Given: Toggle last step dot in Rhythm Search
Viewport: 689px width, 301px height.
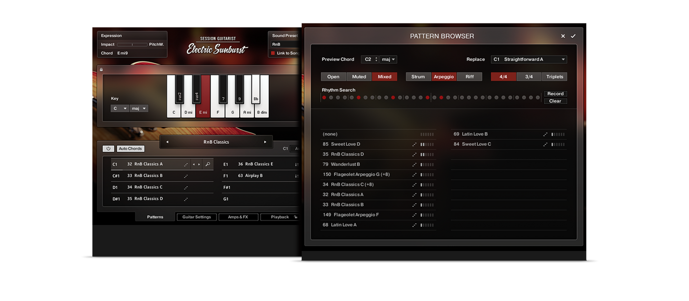Looking at the screenshot, I should point(538,98).
